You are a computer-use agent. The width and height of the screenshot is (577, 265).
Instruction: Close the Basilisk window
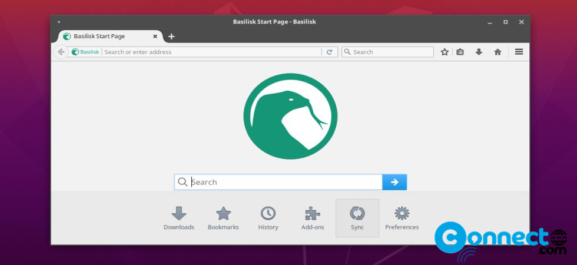(x=522, y=22)
